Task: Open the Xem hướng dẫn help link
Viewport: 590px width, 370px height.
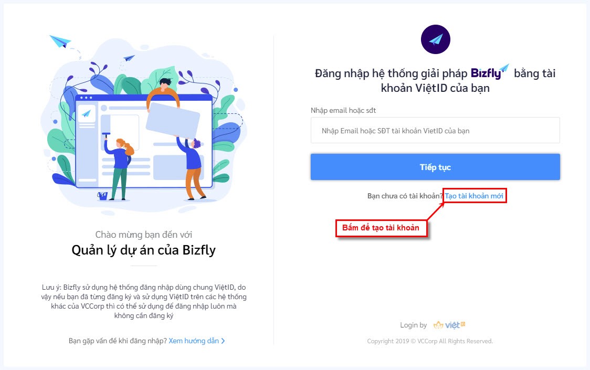Action: (x=193, y=341)
